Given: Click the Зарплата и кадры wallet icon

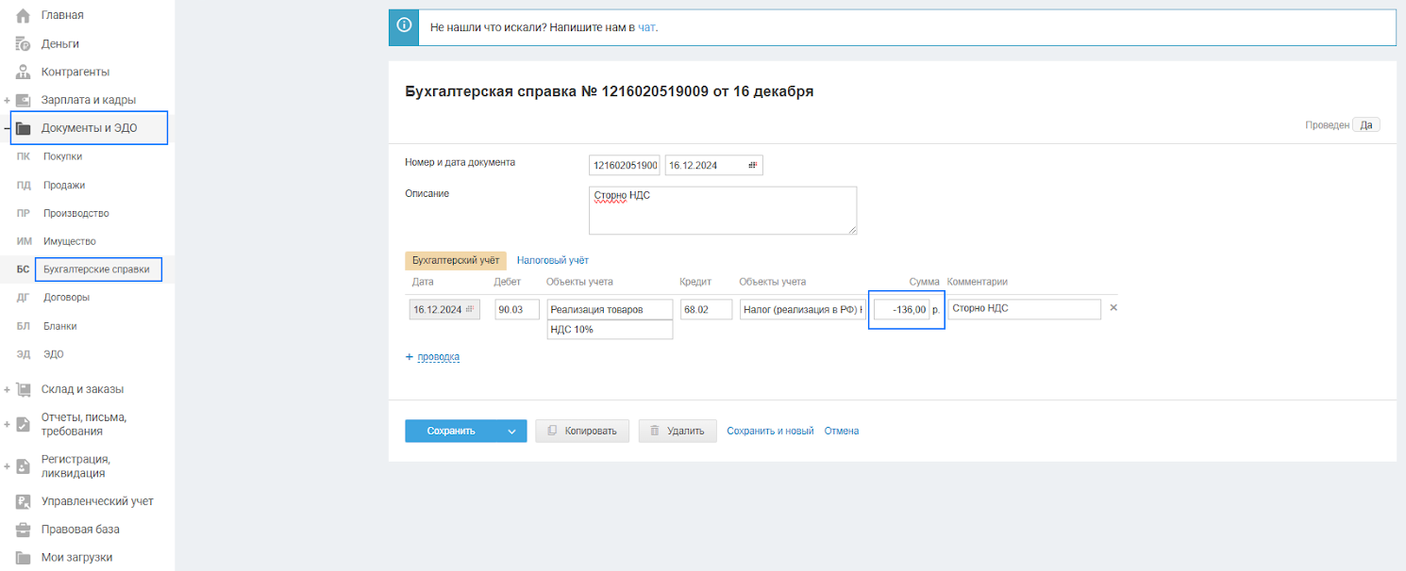Looking at the screenshot, I should pyautogui.click(x=24, y=100).
